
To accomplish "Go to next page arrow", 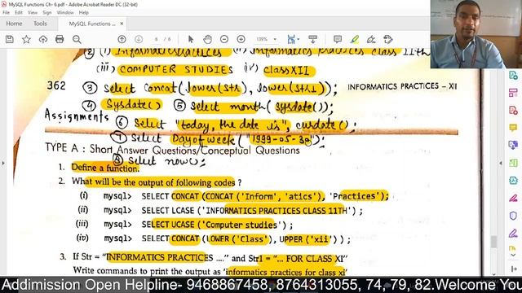I will point(139,40).
